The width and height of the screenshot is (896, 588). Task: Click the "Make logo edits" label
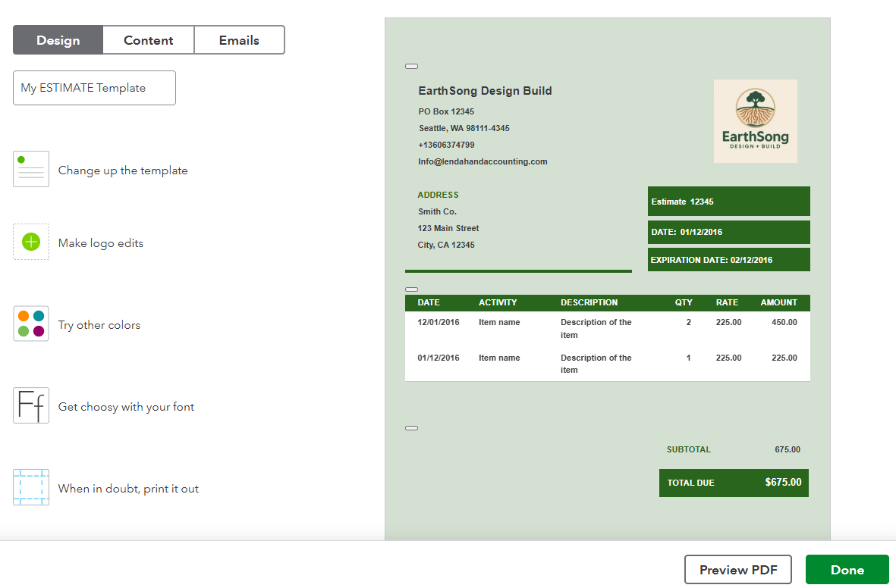click(x=101, y=243)
